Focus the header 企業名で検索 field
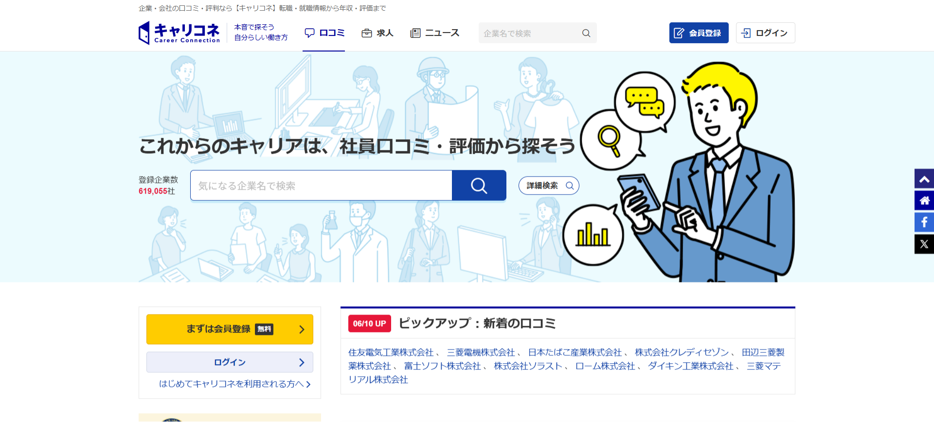 (x=529, y=33)
